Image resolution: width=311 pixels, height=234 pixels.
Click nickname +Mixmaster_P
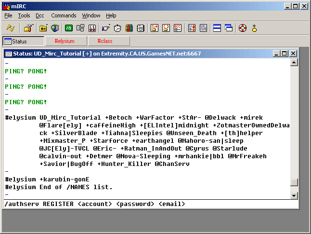(x=63, y=141)
